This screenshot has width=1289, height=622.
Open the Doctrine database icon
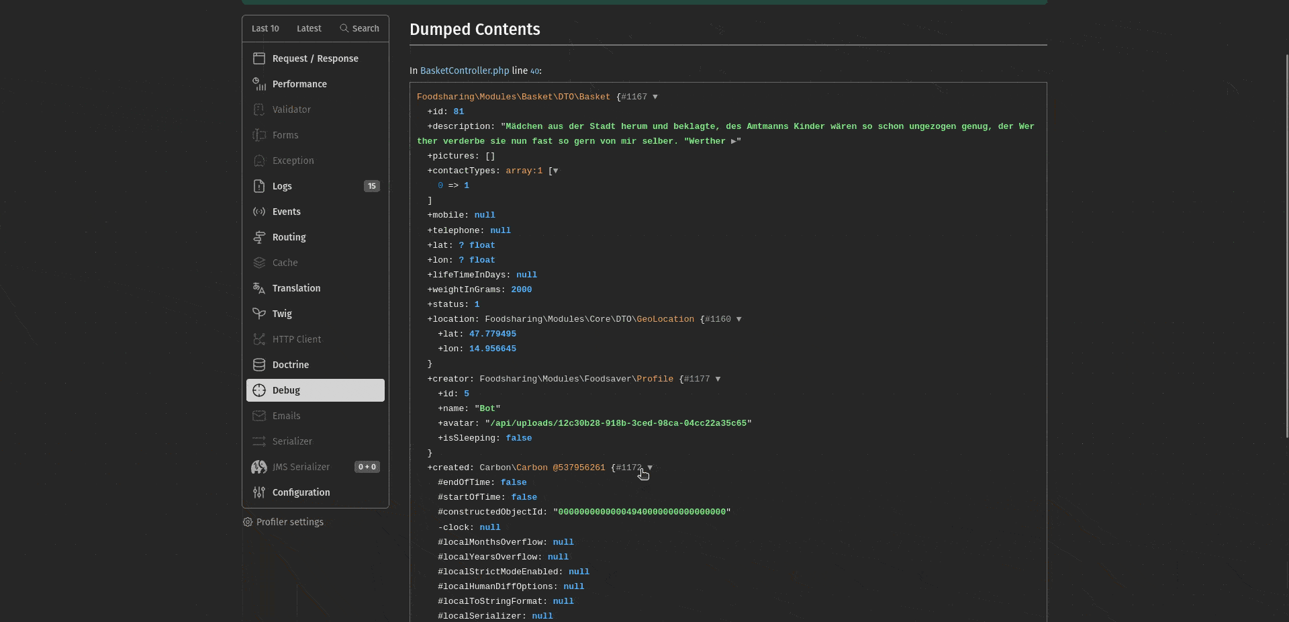pyautogui.click(x=259, y=365)
